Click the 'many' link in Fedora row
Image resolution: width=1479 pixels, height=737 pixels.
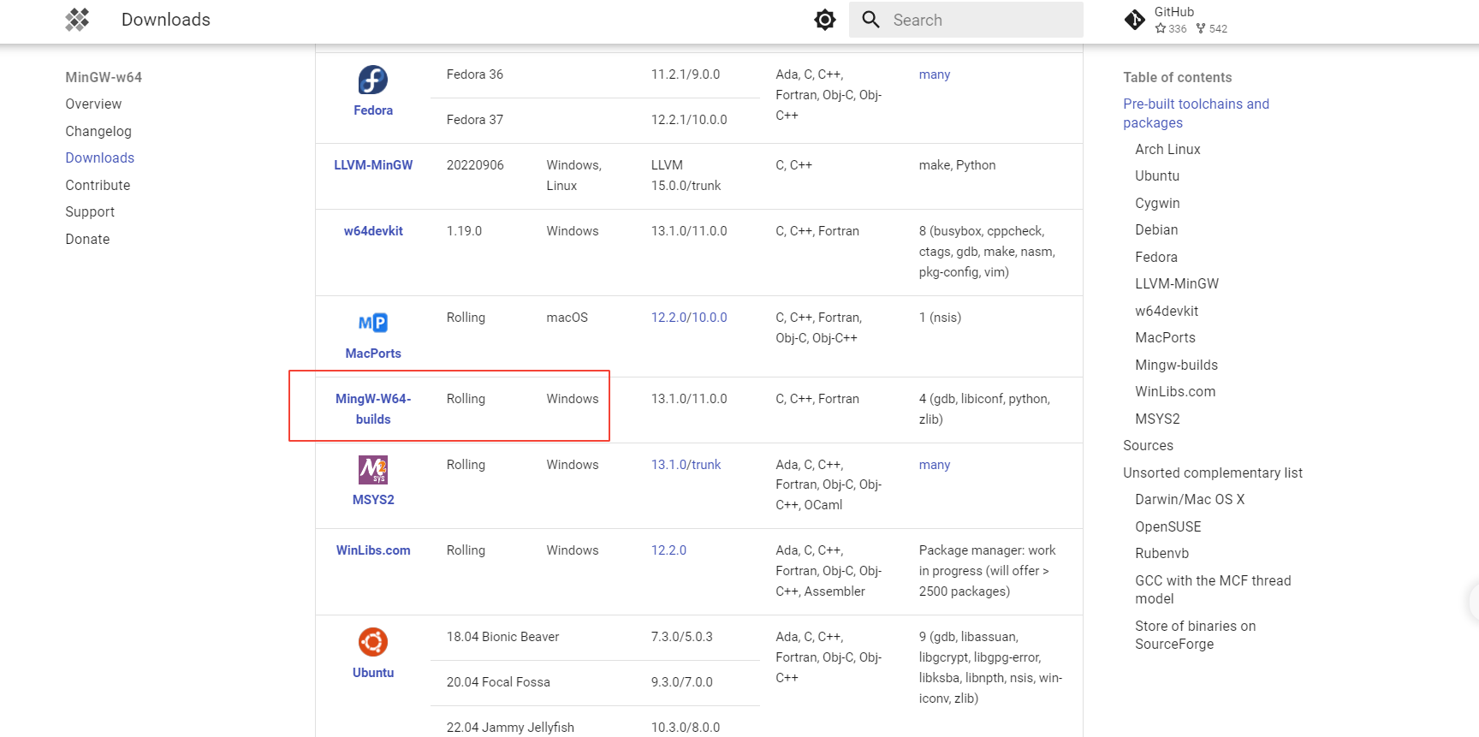coord(935,74)
